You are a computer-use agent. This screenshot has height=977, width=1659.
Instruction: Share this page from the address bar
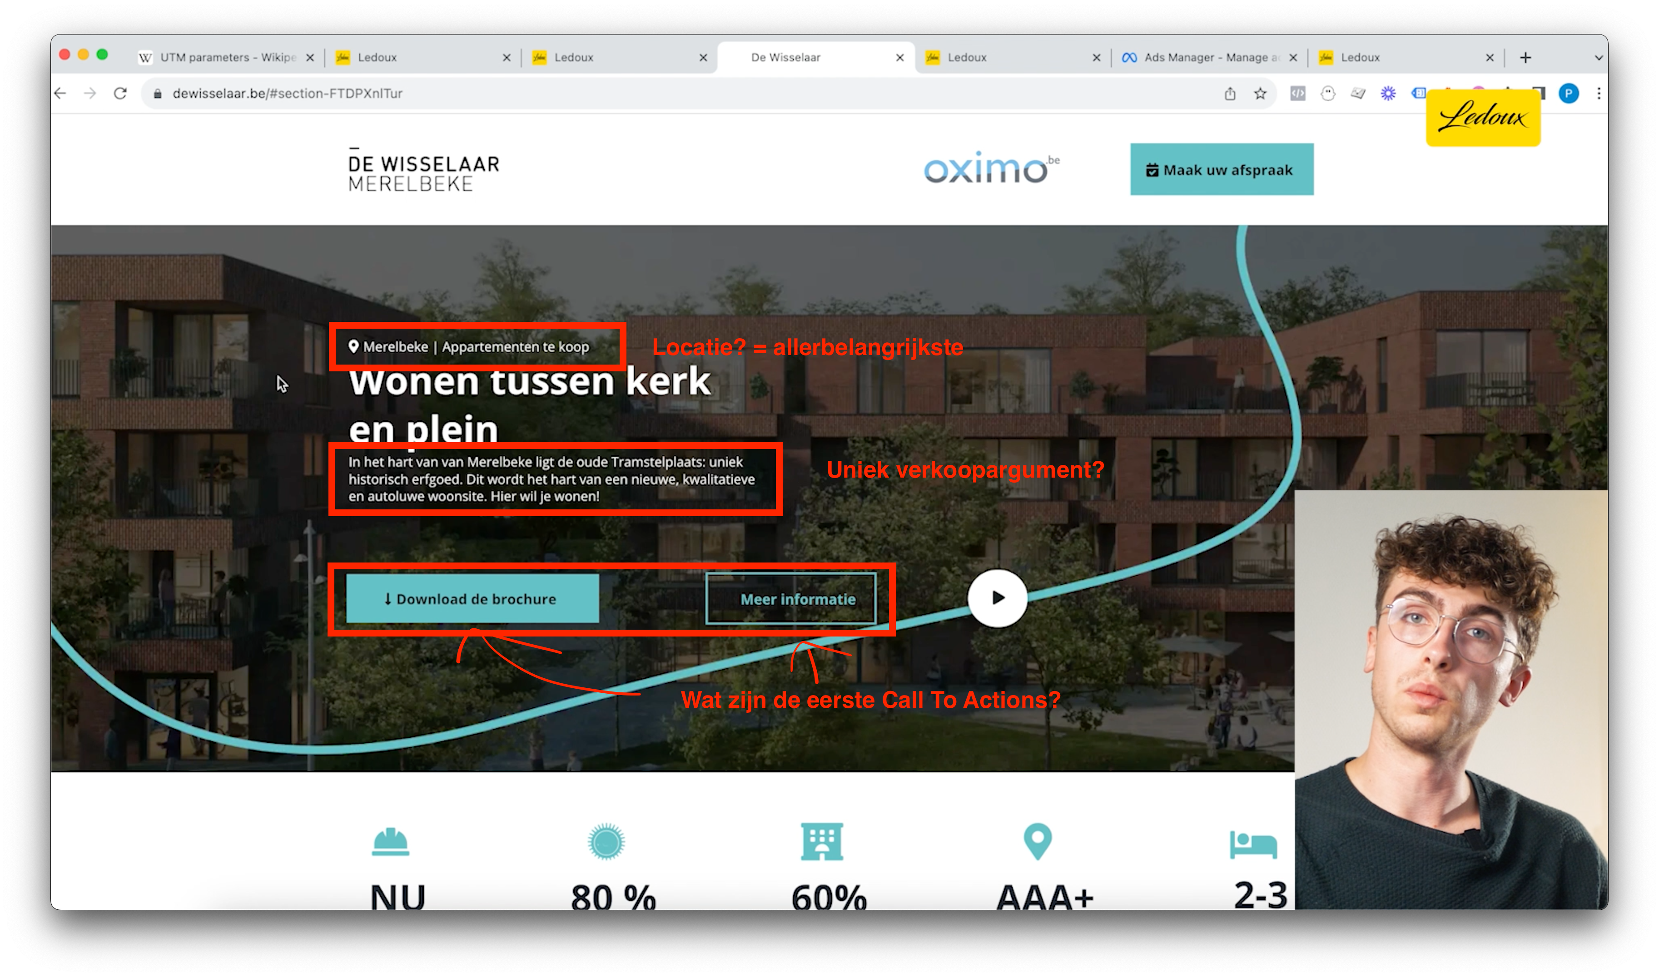(1230, 94)
